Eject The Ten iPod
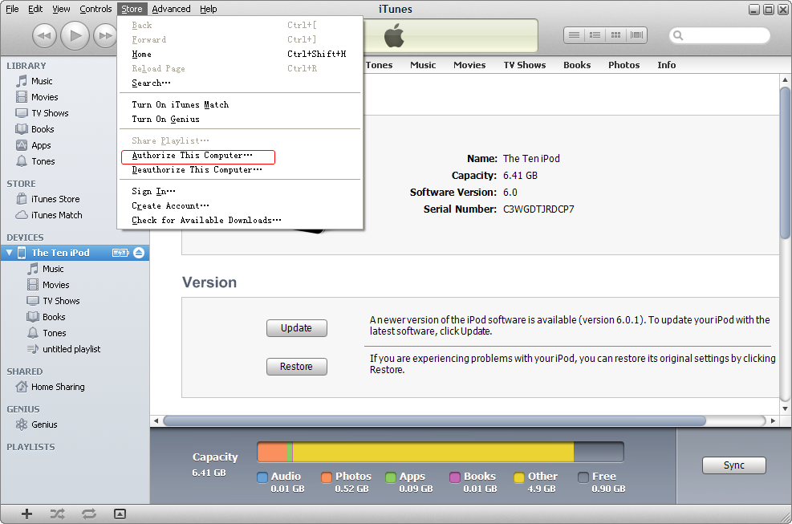Image resolution: width=792 pixels, height=524 pixels. [x=139, y=253]
